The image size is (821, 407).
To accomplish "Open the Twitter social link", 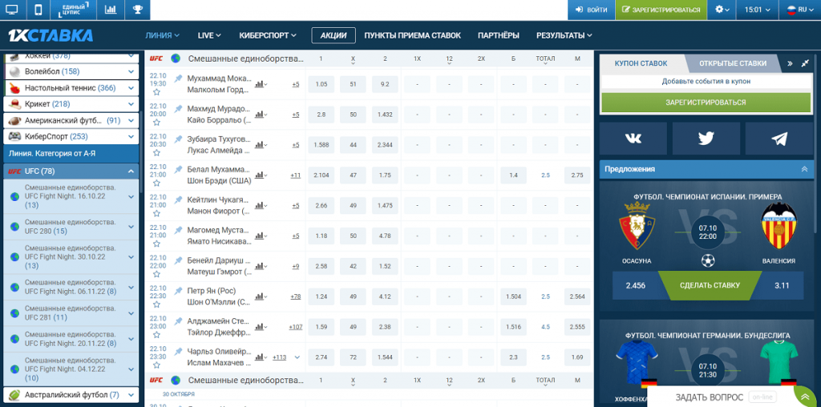I will click(706, 138).
